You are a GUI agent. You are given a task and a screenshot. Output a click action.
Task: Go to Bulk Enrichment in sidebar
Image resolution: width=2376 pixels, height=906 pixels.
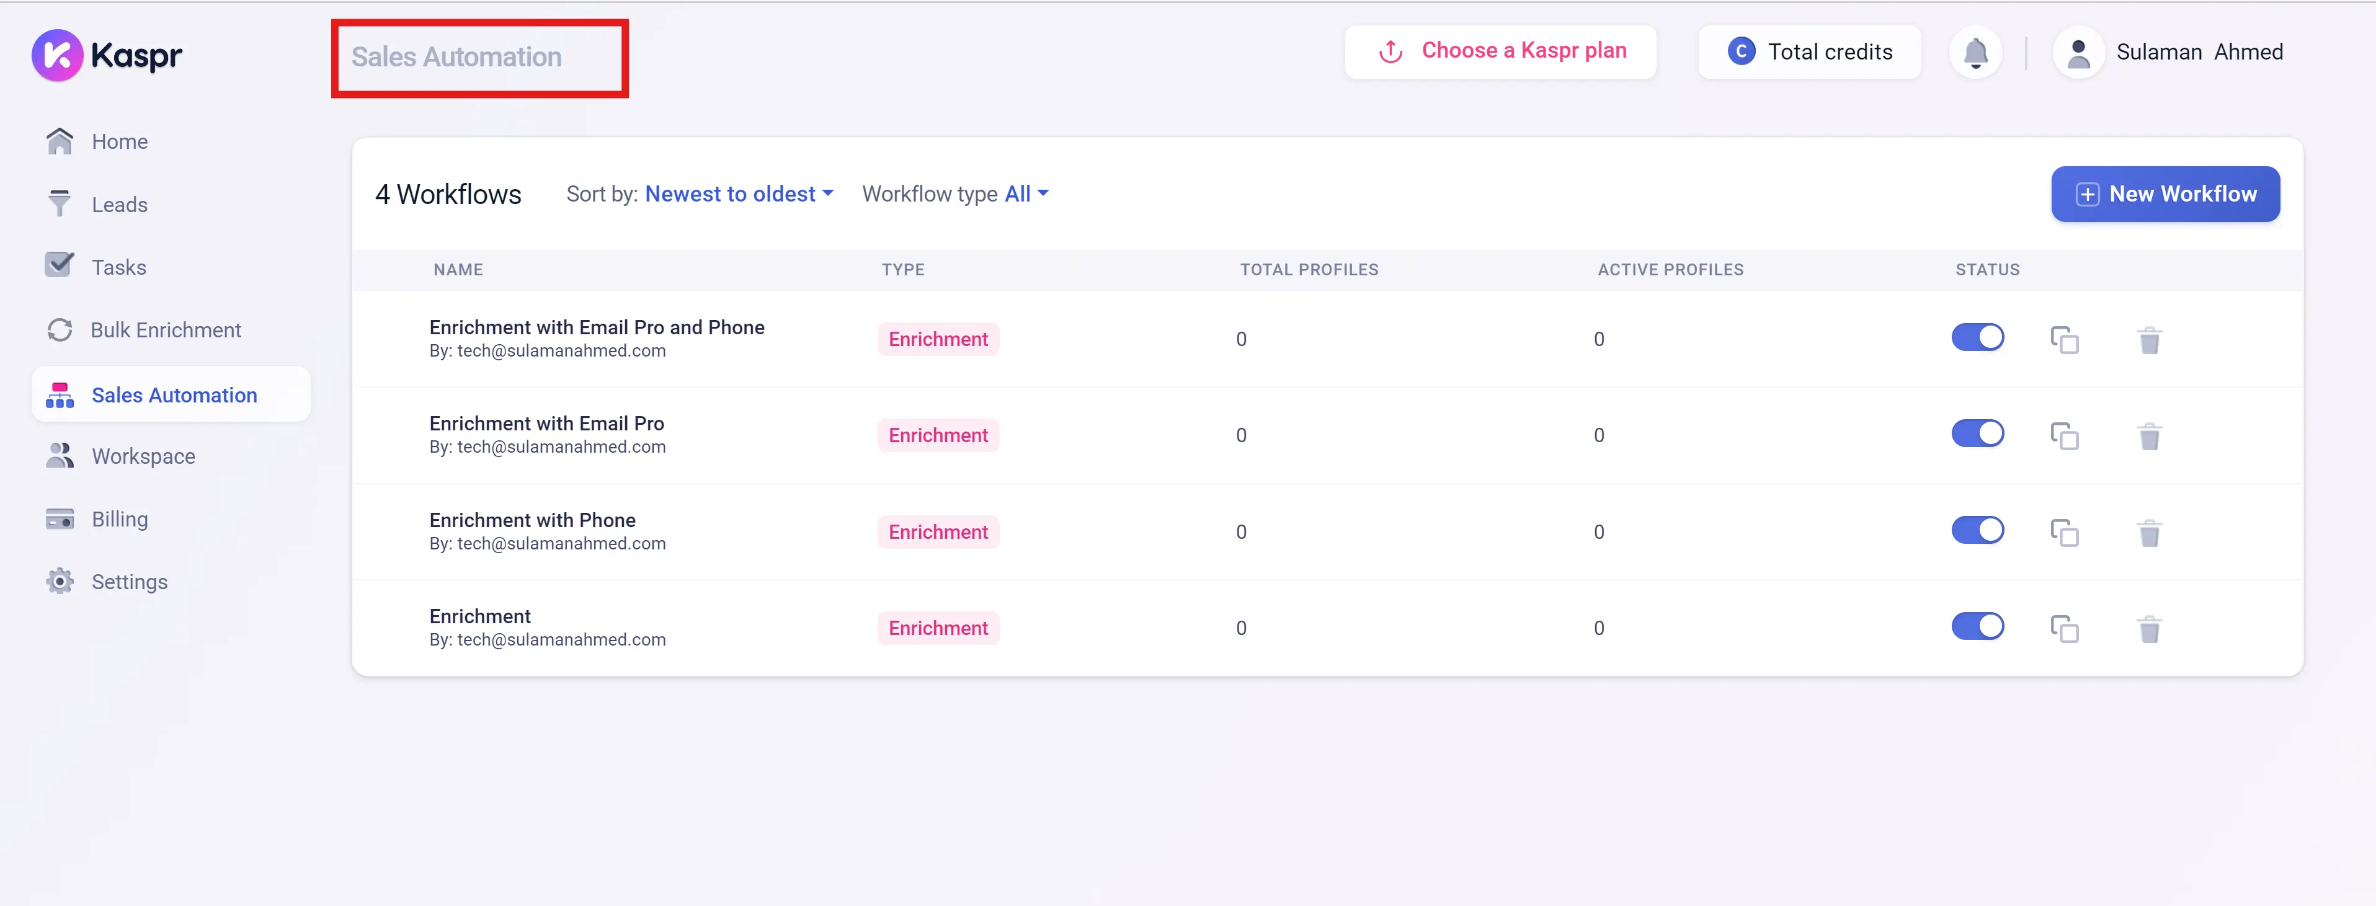click(x=165, y=331)
